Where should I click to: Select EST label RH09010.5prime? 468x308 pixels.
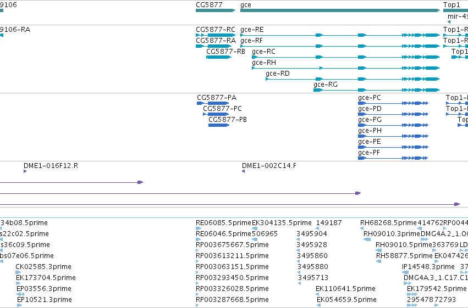(404, 245)
